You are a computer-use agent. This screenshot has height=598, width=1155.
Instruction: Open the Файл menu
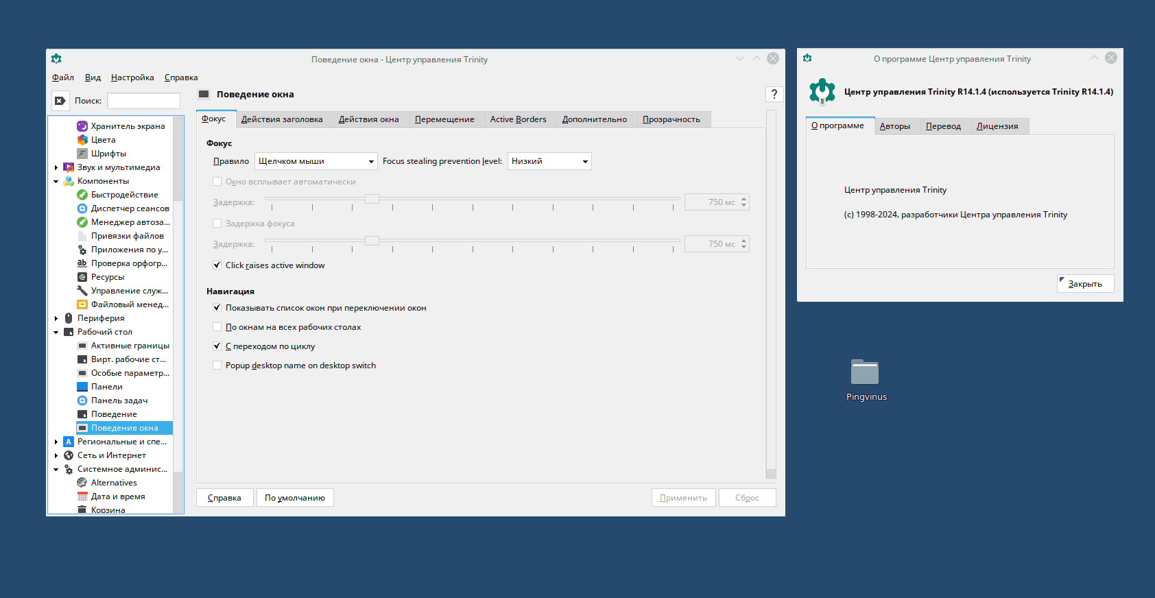(x=63, y=77)
